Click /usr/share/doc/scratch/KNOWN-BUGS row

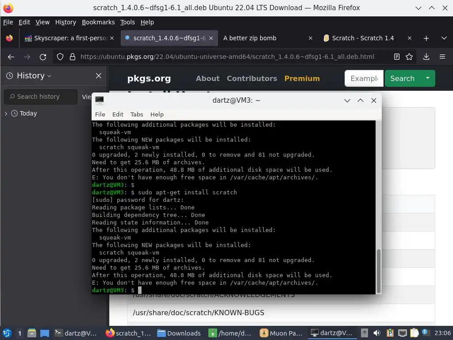[x=281, y=313]
